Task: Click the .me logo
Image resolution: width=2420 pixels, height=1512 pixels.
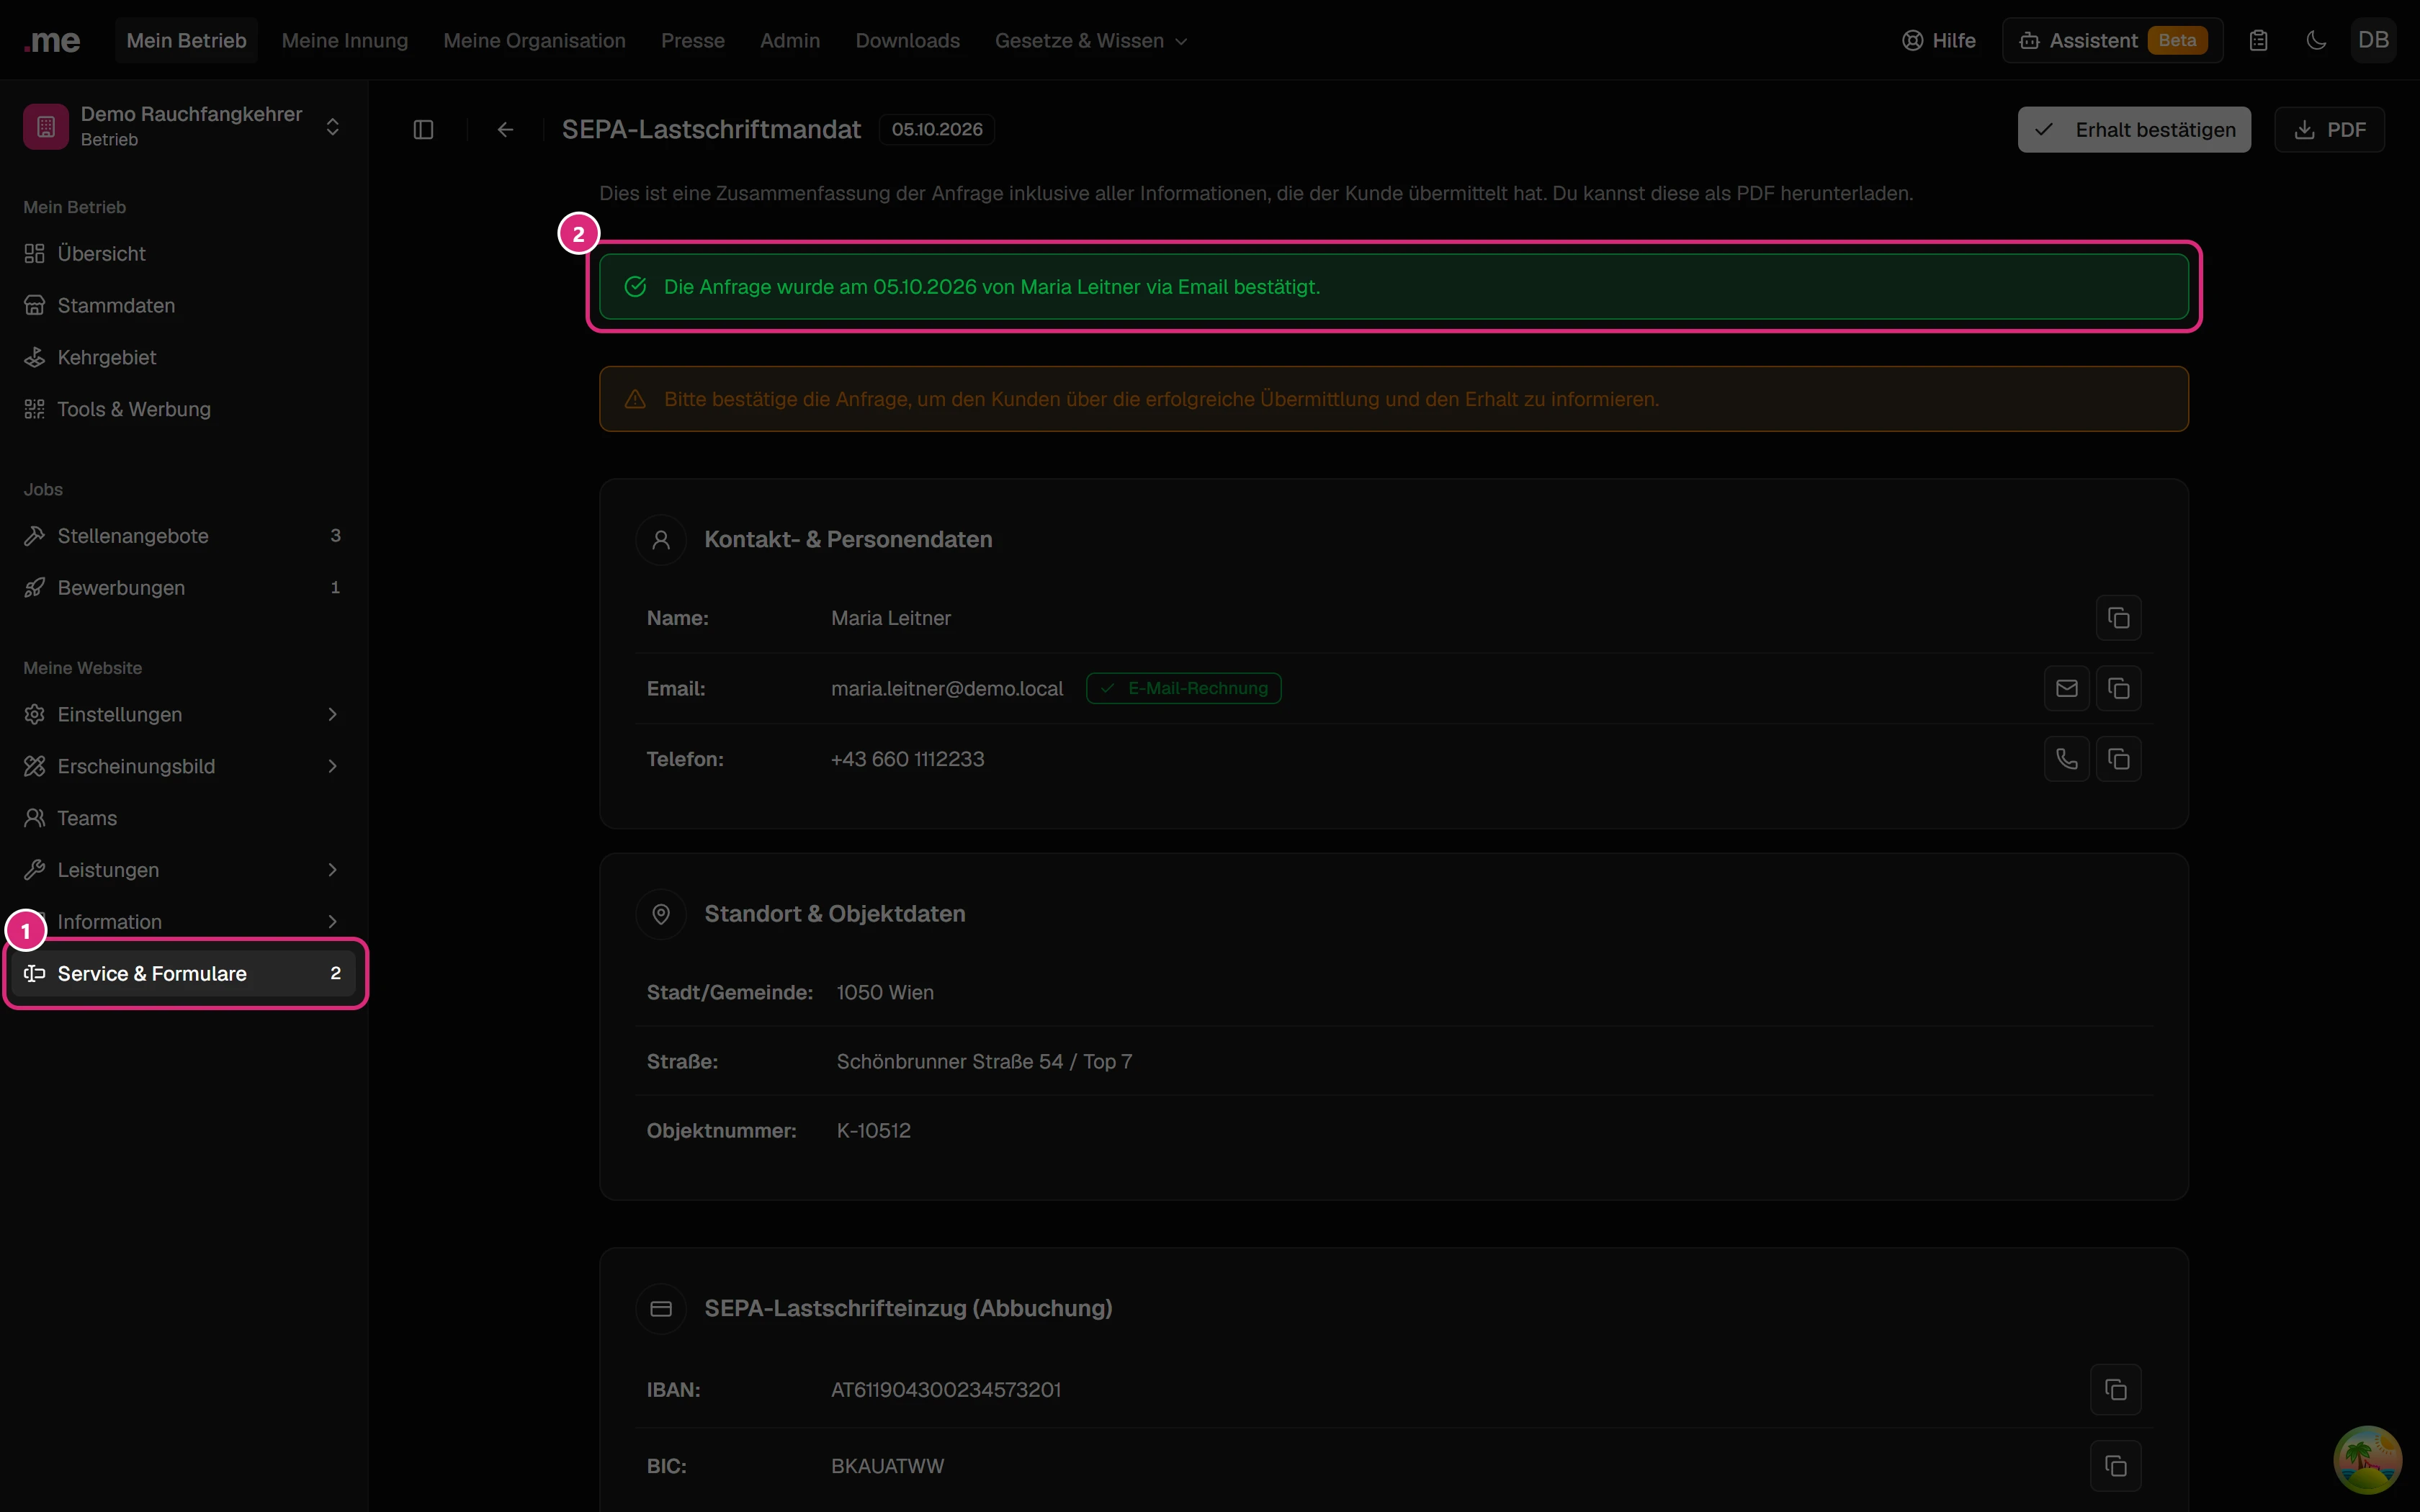Action: point(52,41)
